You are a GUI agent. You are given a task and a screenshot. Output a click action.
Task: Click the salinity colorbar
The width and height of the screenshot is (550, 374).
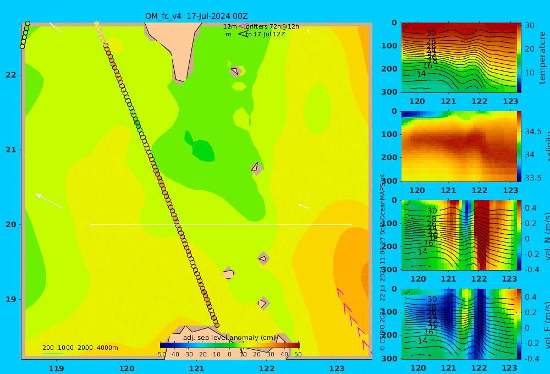point(519,146)
